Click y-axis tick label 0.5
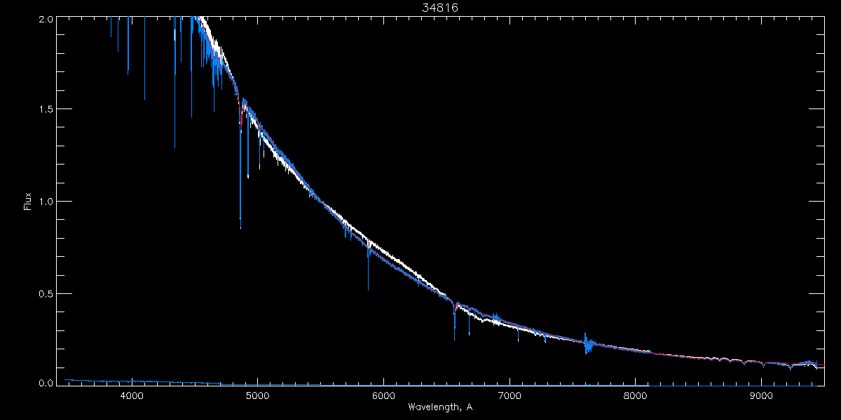This screenshot has width=841, height=420. (x=46, y=293)
